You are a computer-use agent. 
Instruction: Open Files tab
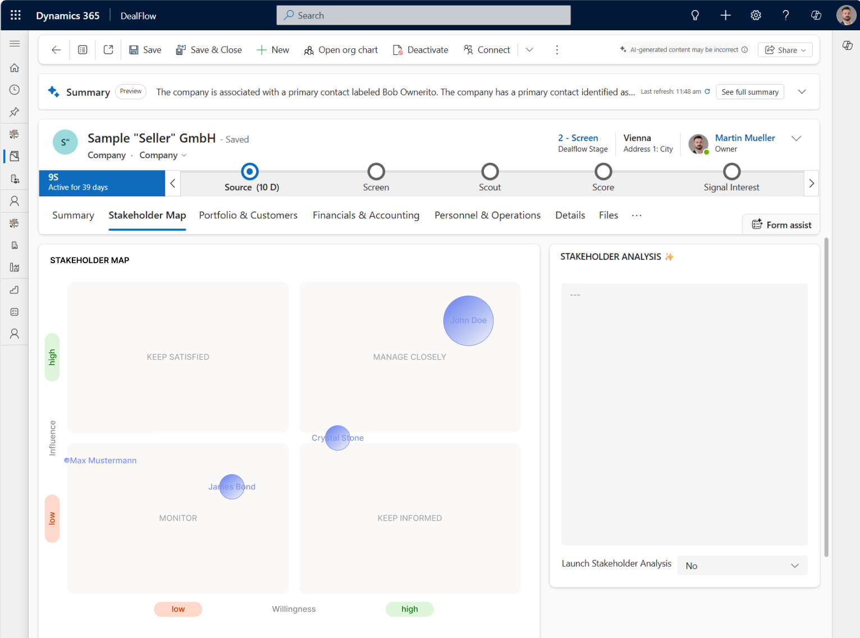pos(609,215)
